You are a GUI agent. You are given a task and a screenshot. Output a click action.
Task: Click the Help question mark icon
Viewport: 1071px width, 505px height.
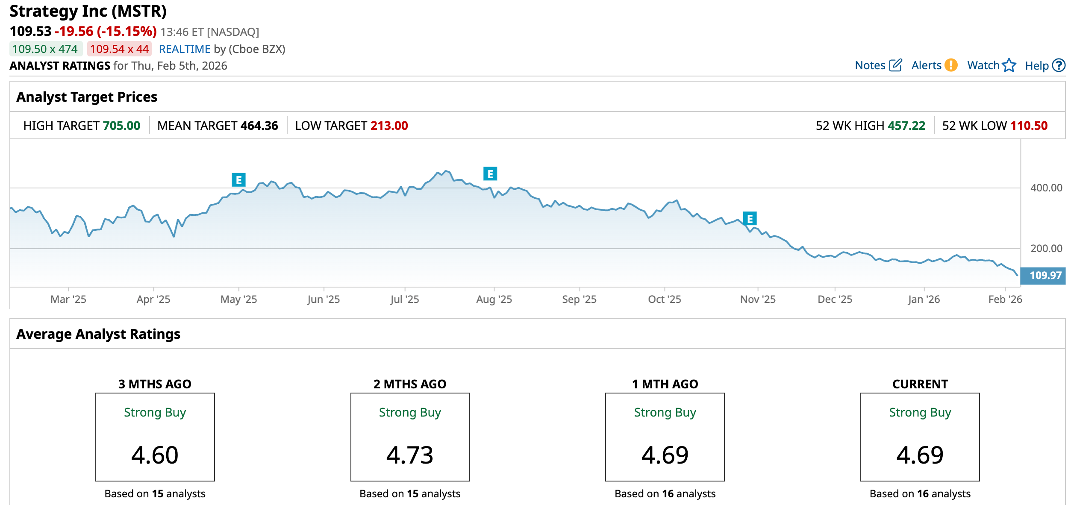pos(1058,65)
